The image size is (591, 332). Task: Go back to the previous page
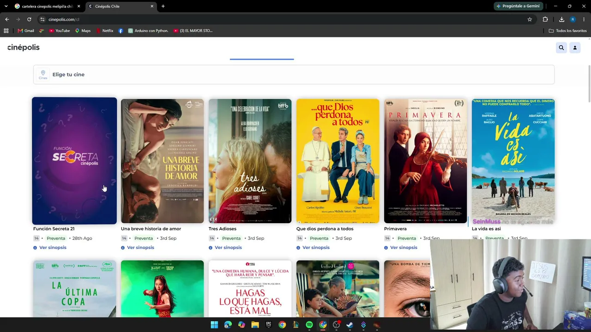pos(7,19)
